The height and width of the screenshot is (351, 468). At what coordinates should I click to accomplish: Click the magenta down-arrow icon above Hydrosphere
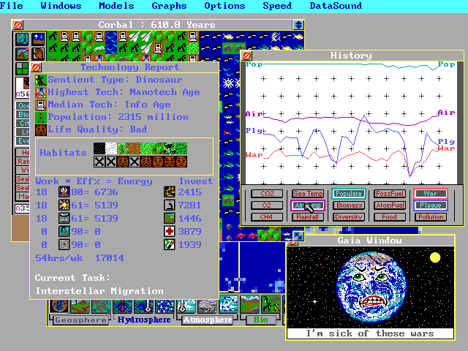tap(123, 306)
